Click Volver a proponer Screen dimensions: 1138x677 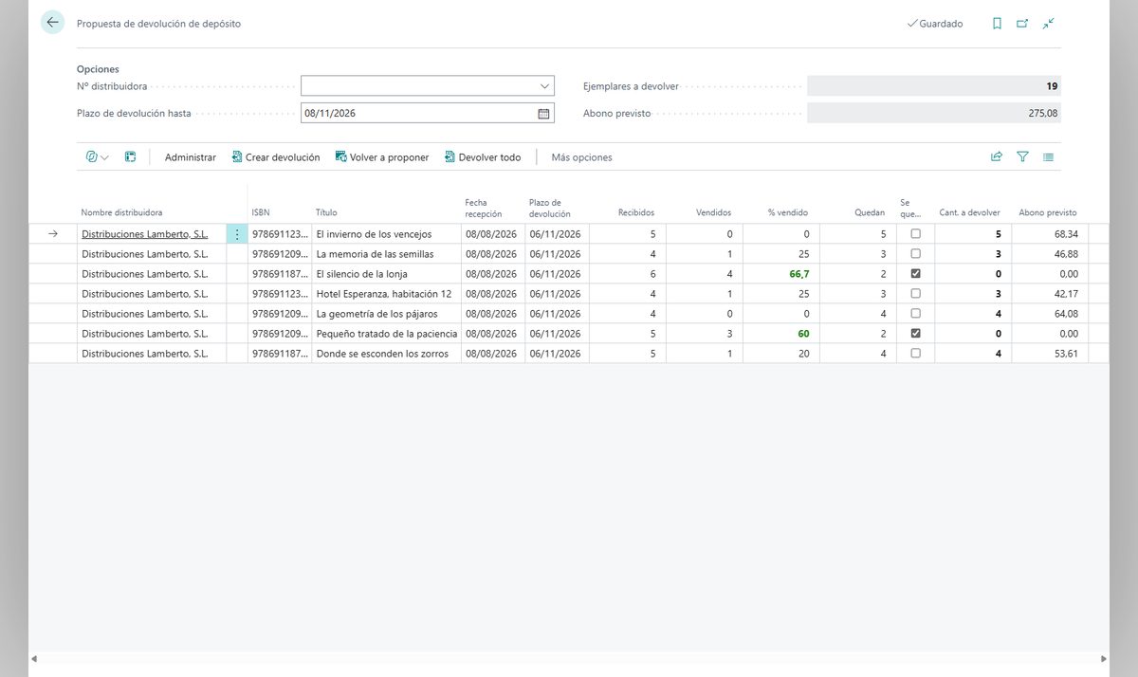pyautogui.click(x=382, y=157)
